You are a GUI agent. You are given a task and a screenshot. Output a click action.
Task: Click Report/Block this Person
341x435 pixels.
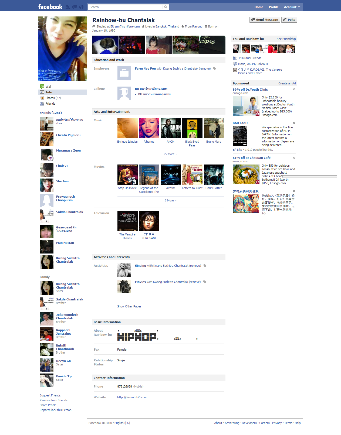tap(56, 410)
